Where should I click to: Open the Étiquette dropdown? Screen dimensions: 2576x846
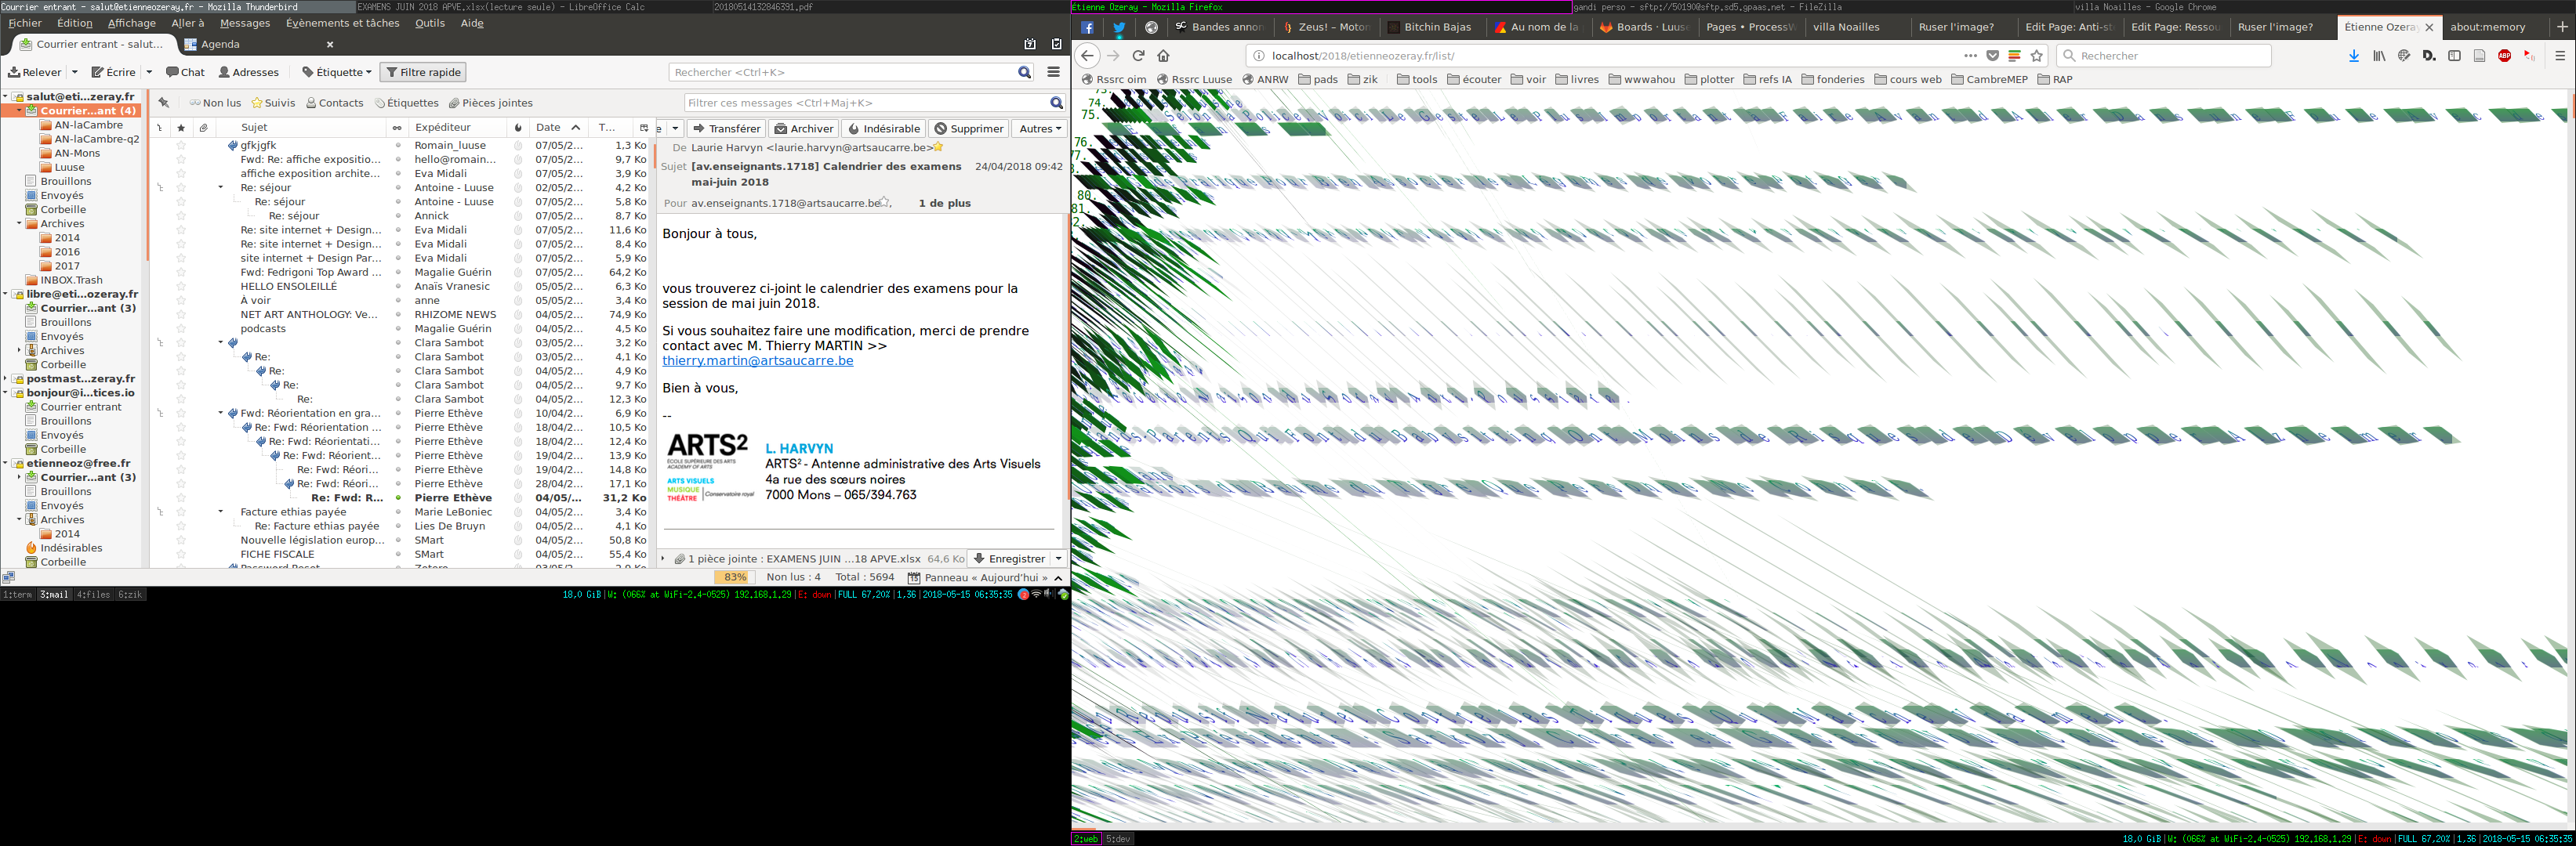point(337,72)
